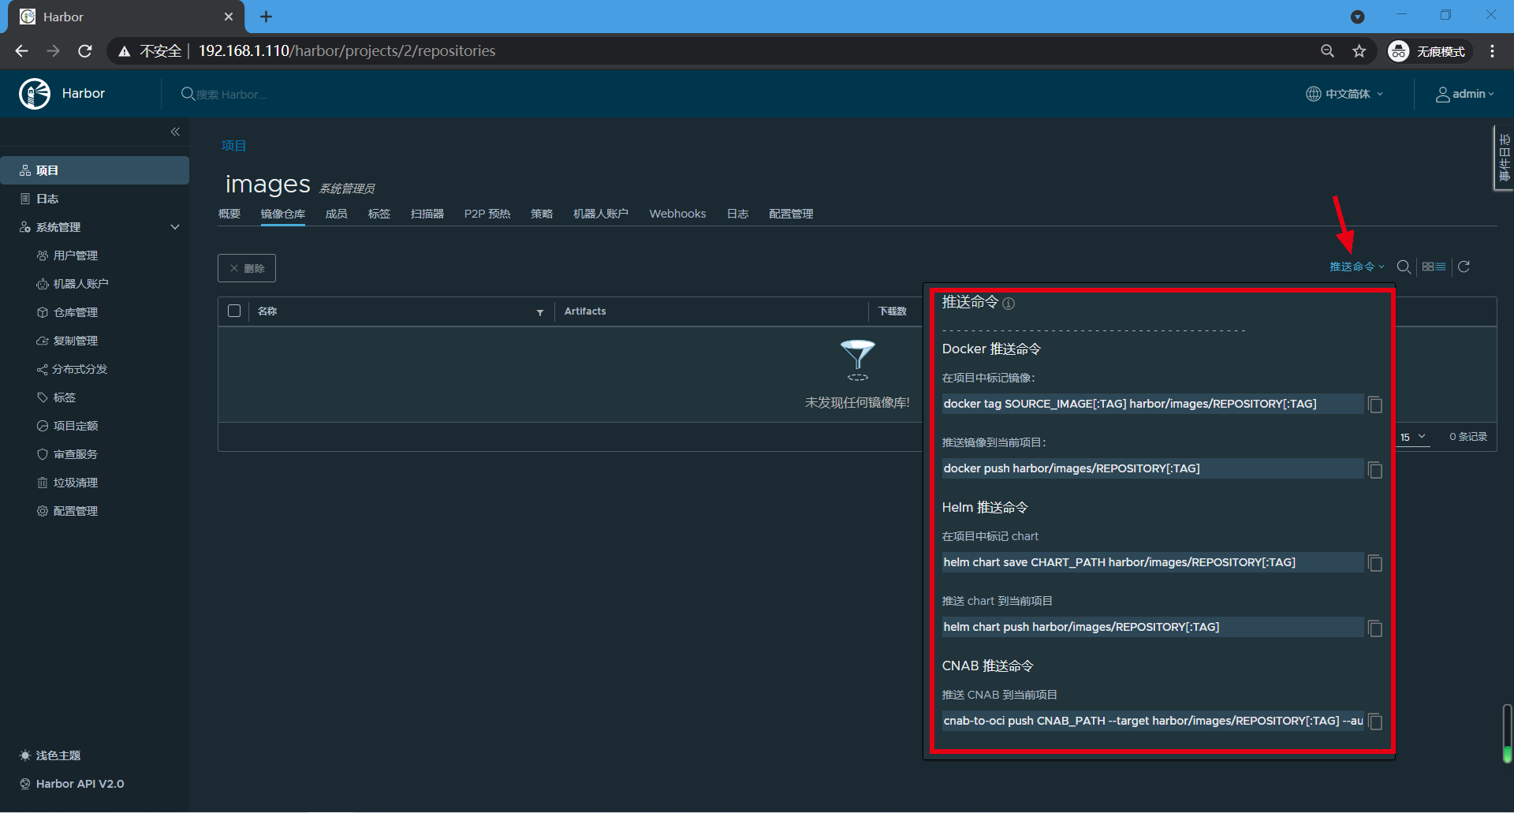1514x813 pixels.
Task: Follow the 项目 breadcrumb link
Action: point(233,145)
